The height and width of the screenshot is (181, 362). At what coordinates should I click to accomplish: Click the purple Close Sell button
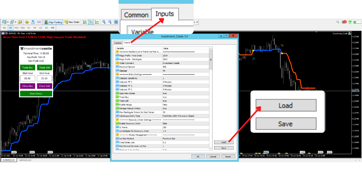click(45, 86)
